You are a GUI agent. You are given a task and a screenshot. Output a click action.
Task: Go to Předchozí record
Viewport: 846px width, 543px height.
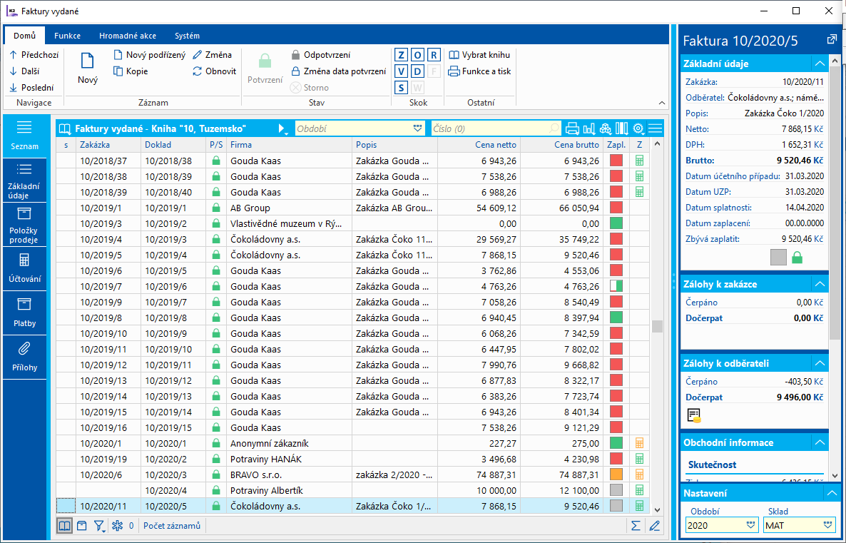click(34, 55)
